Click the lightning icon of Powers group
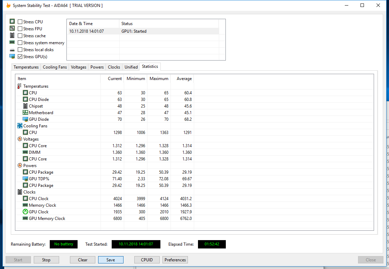Viewport: 389px width, 269px height. pos(20,165)
